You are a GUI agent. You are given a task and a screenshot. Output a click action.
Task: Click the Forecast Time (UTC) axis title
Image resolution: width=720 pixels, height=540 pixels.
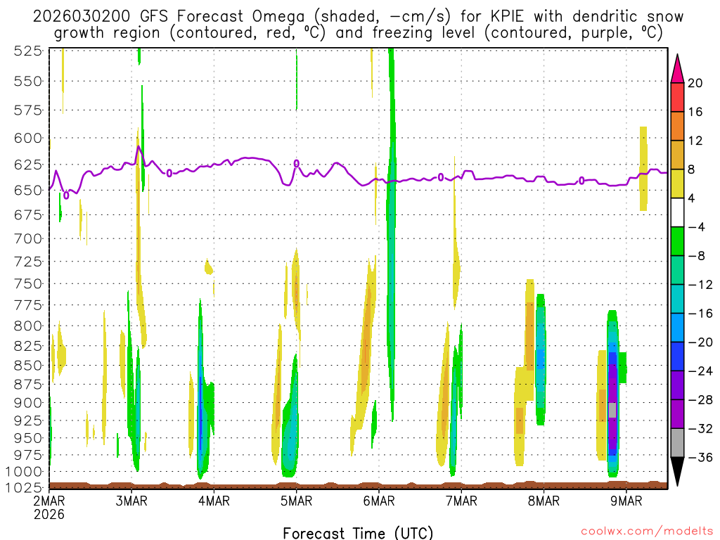click(358, 533)
